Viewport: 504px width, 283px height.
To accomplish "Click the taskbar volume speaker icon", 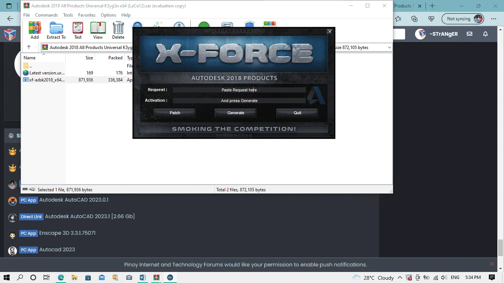I will (444, 277).
